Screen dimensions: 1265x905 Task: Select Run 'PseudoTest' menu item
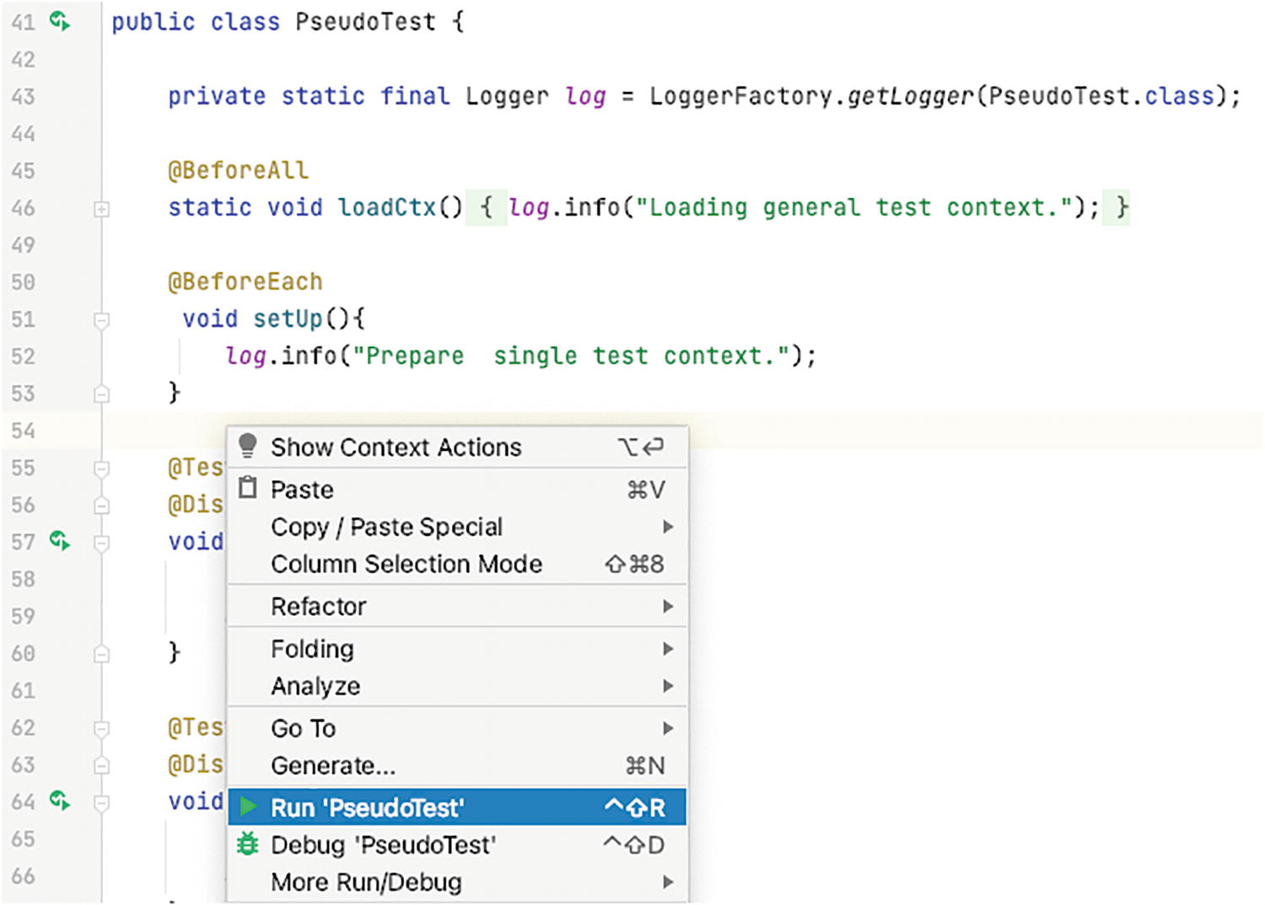click(457, 807)
